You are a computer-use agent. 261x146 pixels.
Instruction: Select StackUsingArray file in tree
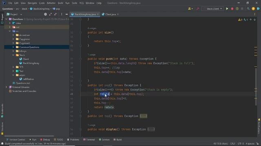click(x=31, y=63)
